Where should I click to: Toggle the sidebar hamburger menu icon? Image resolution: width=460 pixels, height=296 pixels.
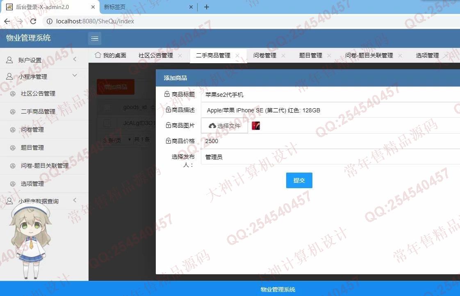95,39
